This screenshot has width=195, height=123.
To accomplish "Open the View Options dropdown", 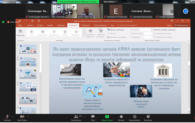I will (110, 2).
